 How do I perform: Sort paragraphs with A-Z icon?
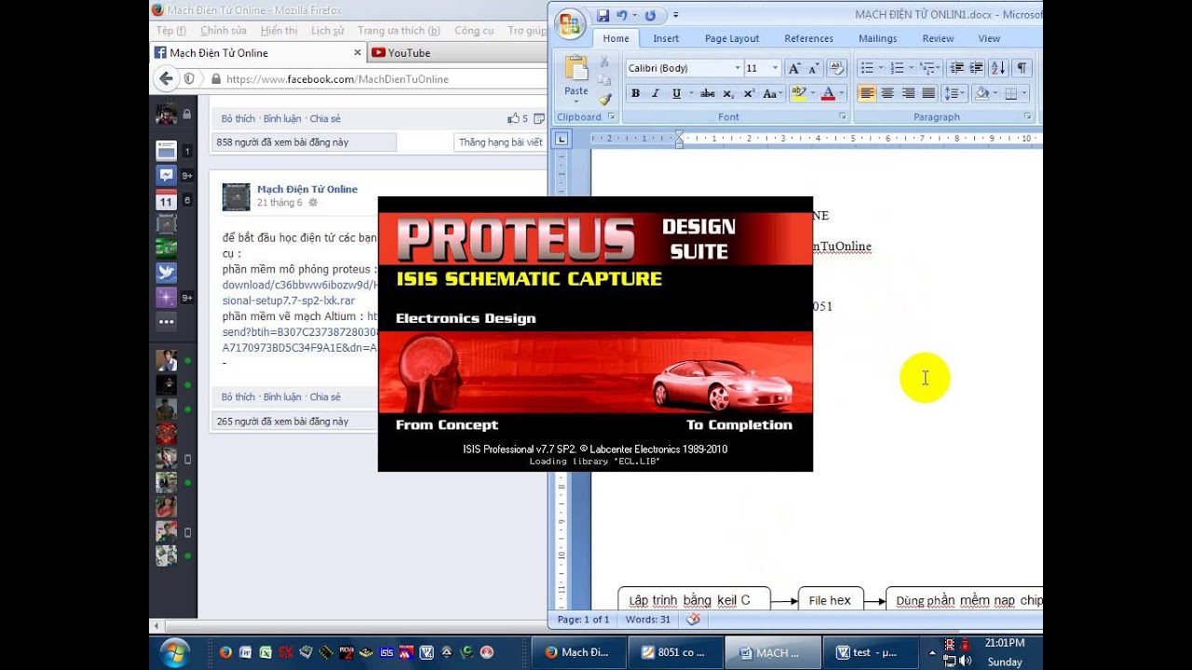(998, 68)
